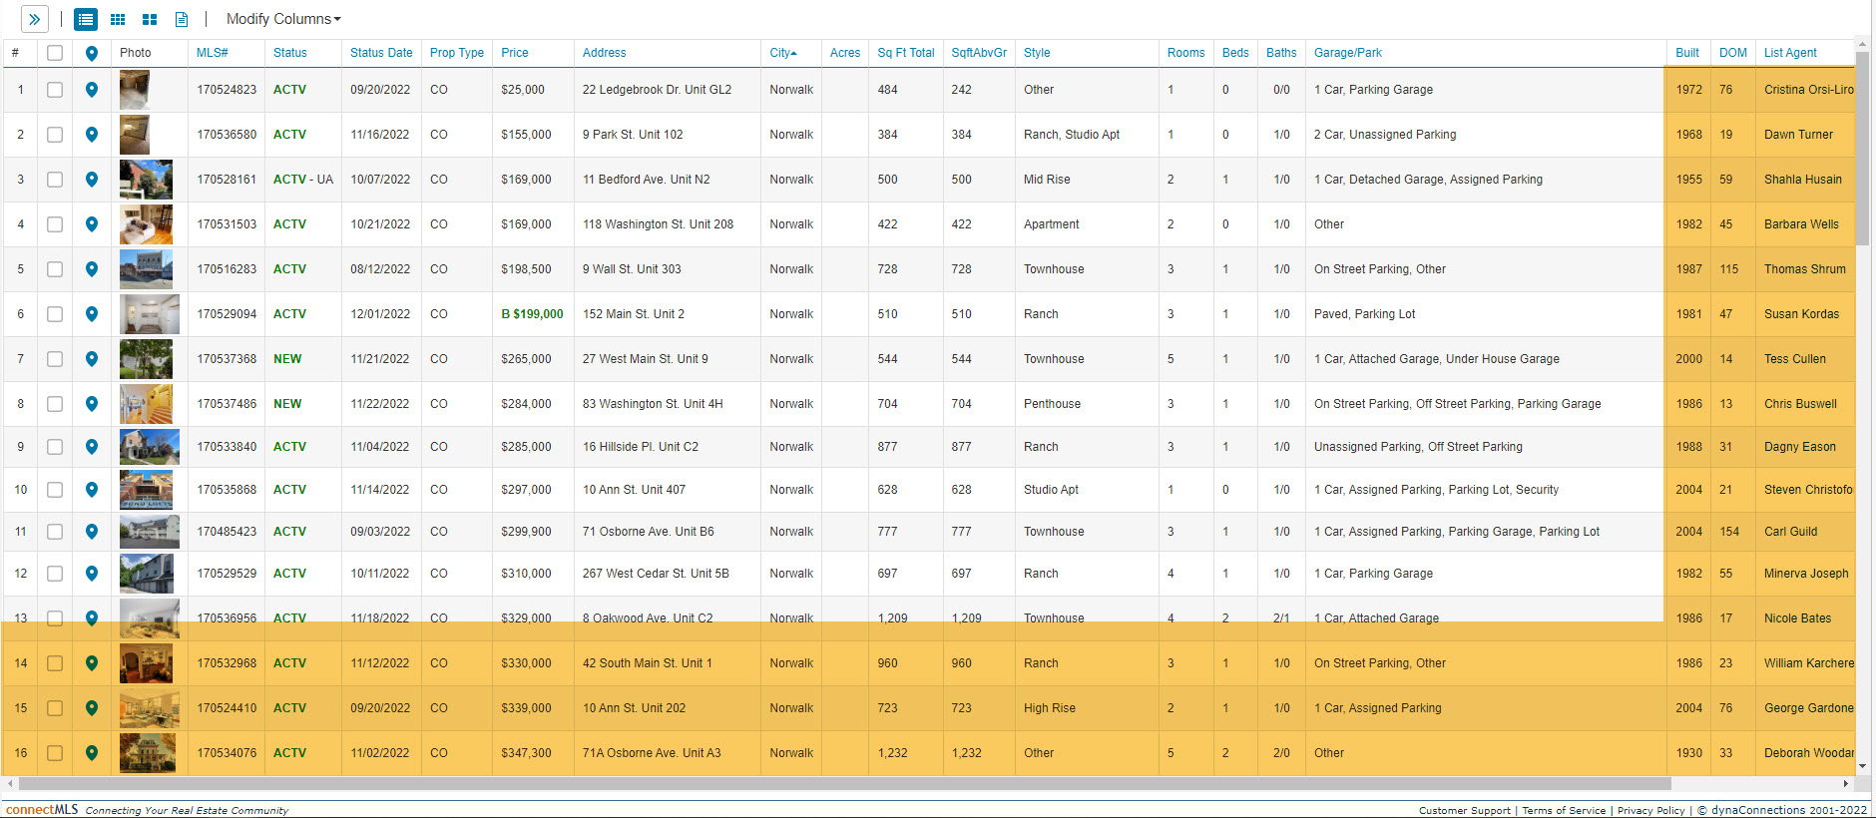The image size is (1876, 818).
Task: Sort by List Agent column header
Action: [x=1790, y=53]
